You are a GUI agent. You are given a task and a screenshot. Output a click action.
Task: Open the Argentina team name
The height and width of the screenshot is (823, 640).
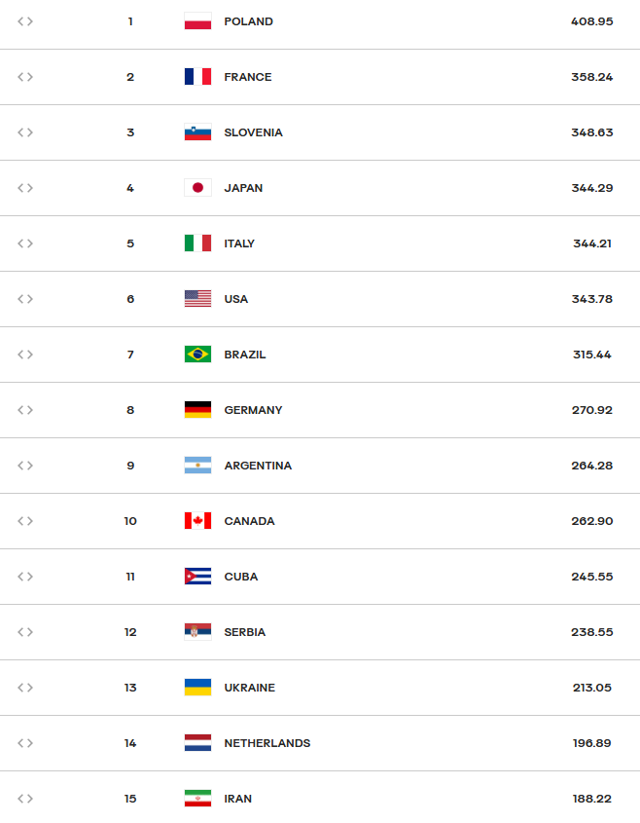[258, 466]
